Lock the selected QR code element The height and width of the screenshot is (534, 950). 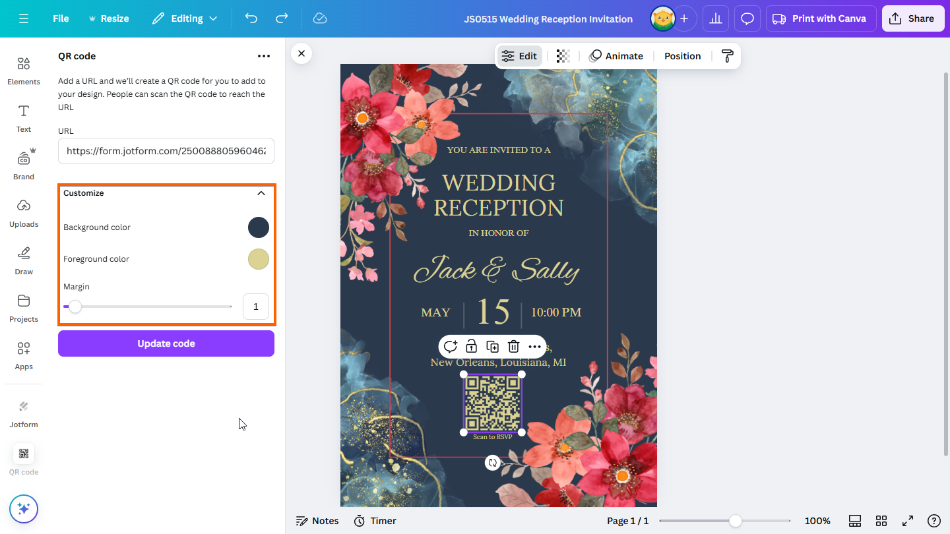(x=472, y=346)
